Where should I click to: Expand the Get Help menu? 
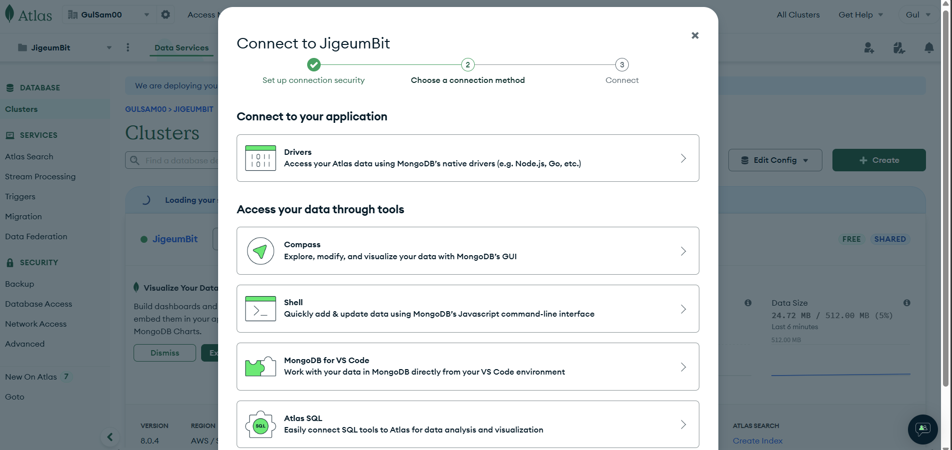point(860,15)
